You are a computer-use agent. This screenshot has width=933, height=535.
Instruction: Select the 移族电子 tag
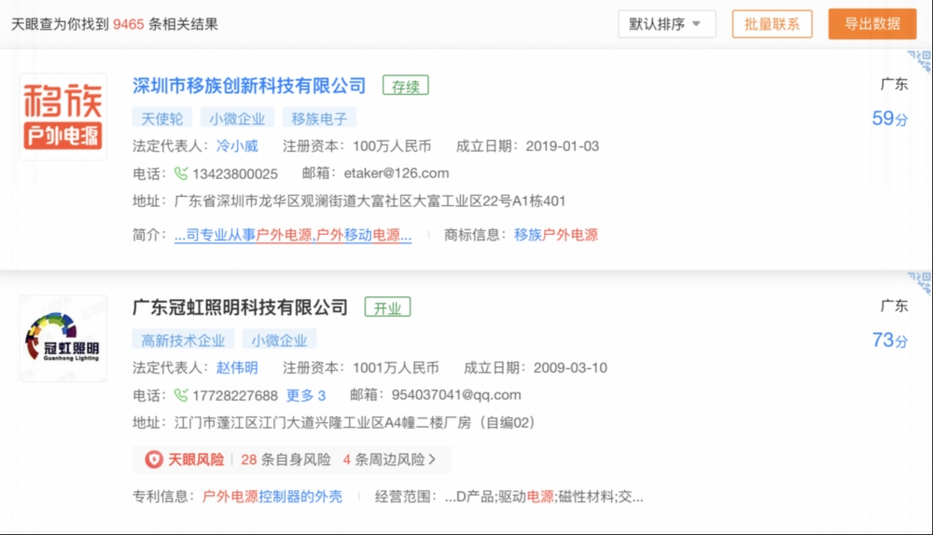pos(319,118)
